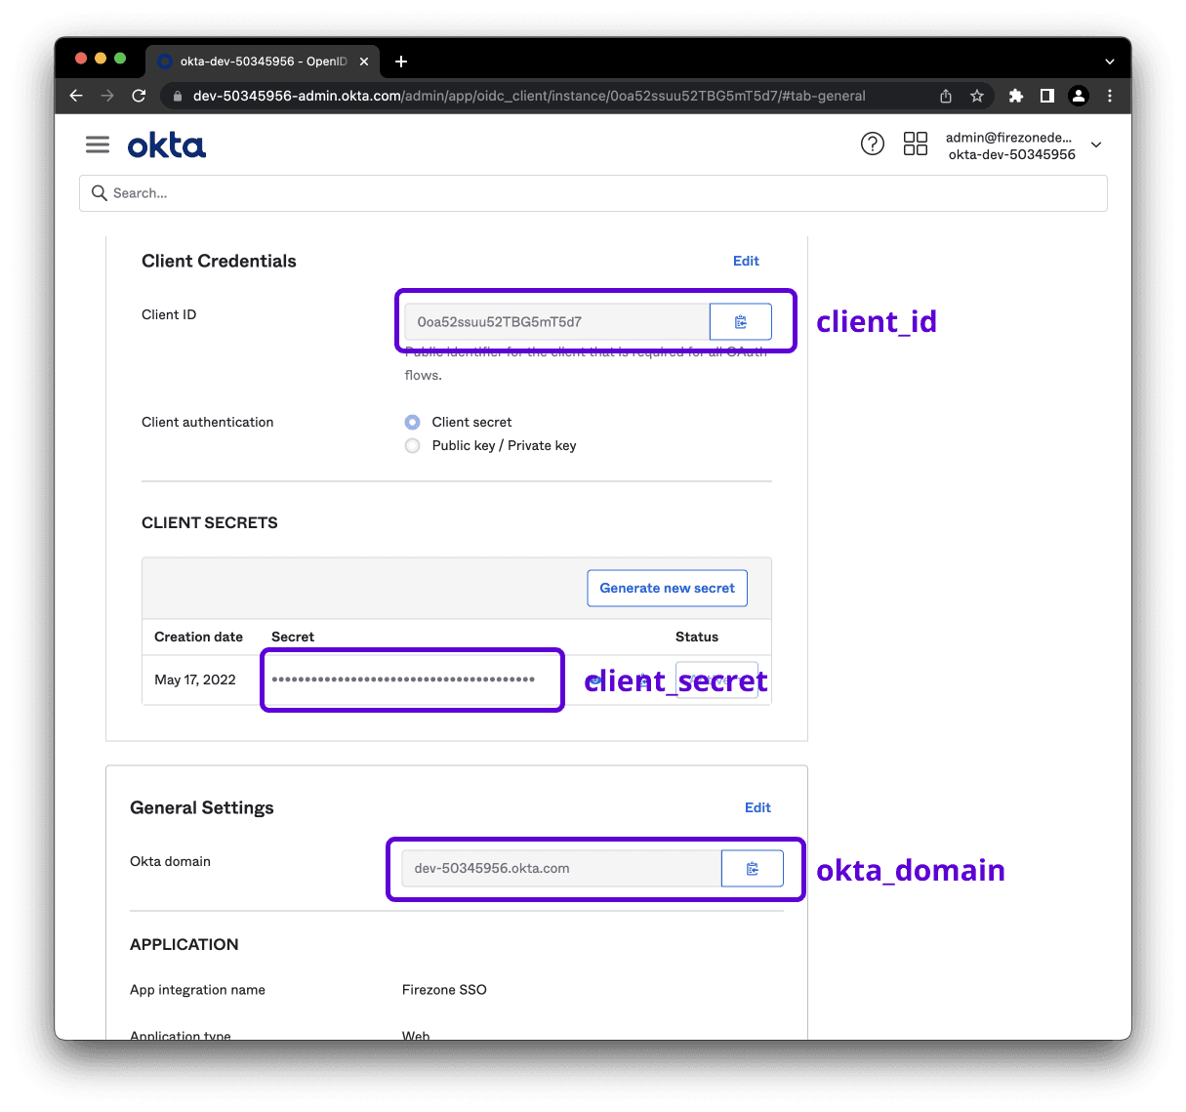Click the browser bookmark star icon
Image resolution: width=1186 pixels, height=1112 pixels.
pyautogui.click(x=977, y=96)
